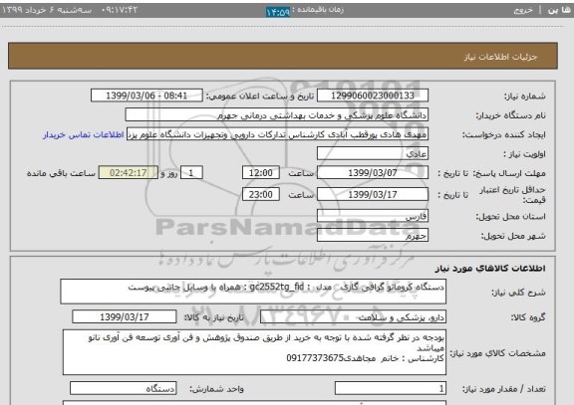Click the مشخصات کالای مورد نیاز label

coord(497,353)
